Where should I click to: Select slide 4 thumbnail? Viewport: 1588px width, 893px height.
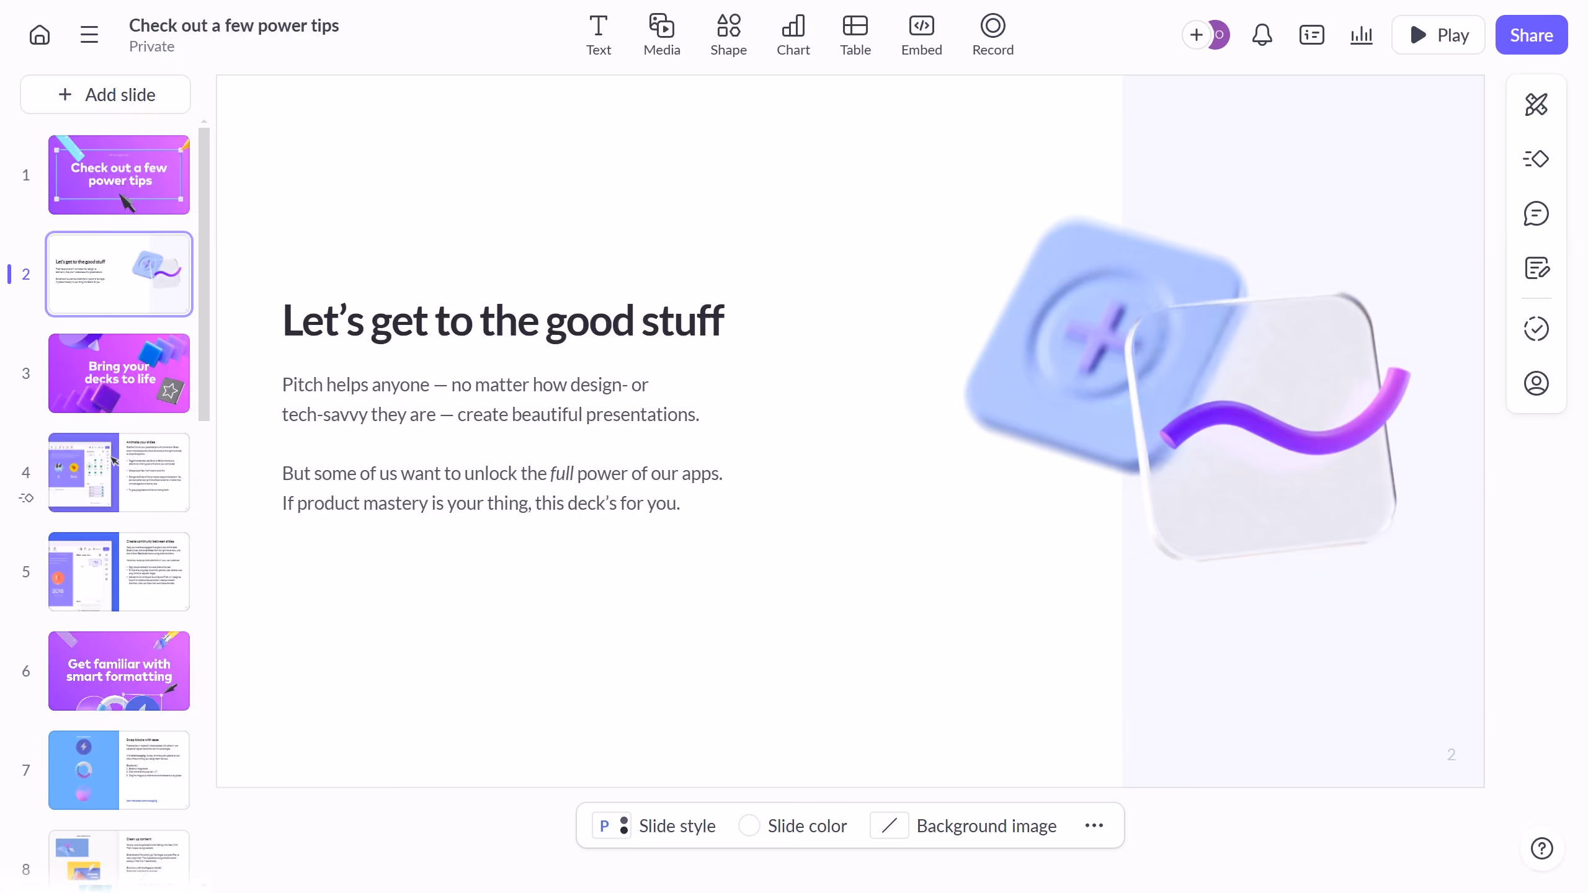(x=119, y=473)
